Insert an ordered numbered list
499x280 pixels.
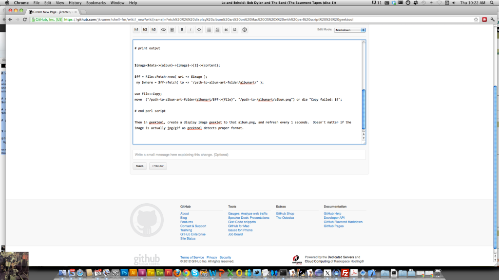coord(217,30)
